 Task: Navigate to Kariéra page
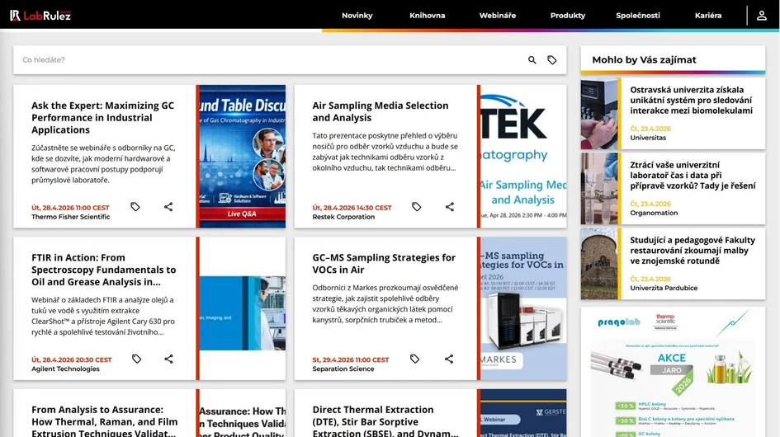click(707, 16)
